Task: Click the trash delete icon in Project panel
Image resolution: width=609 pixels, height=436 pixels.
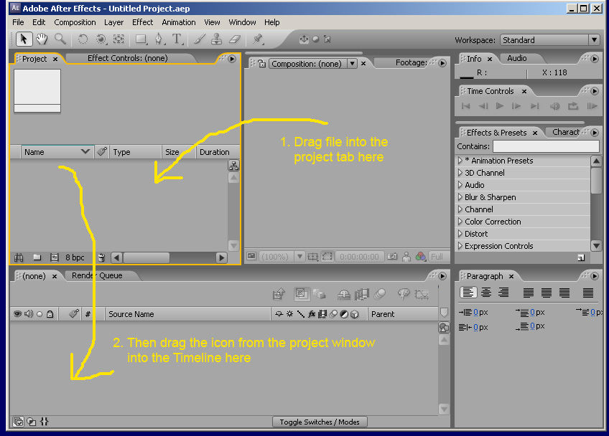Action: 102,257
